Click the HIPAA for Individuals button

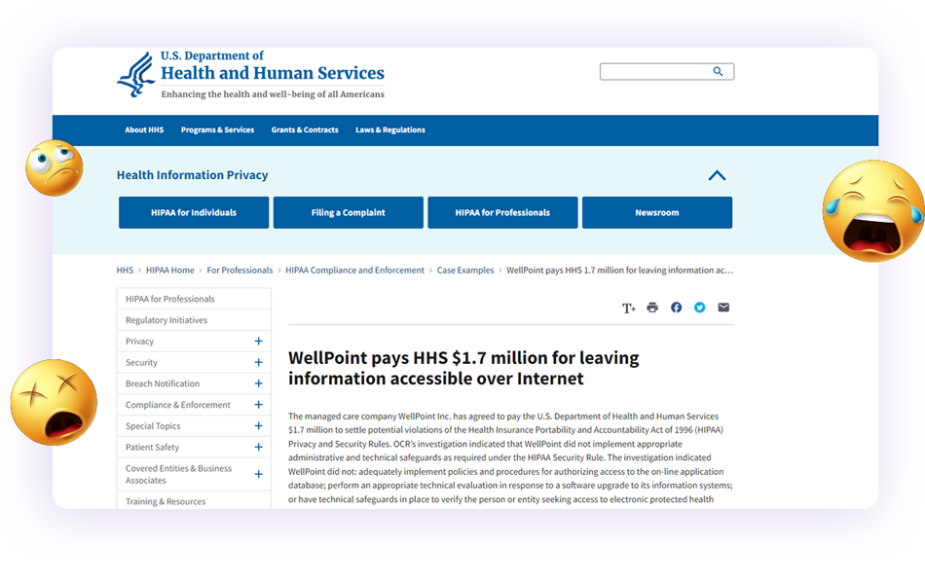pos(194,212)
